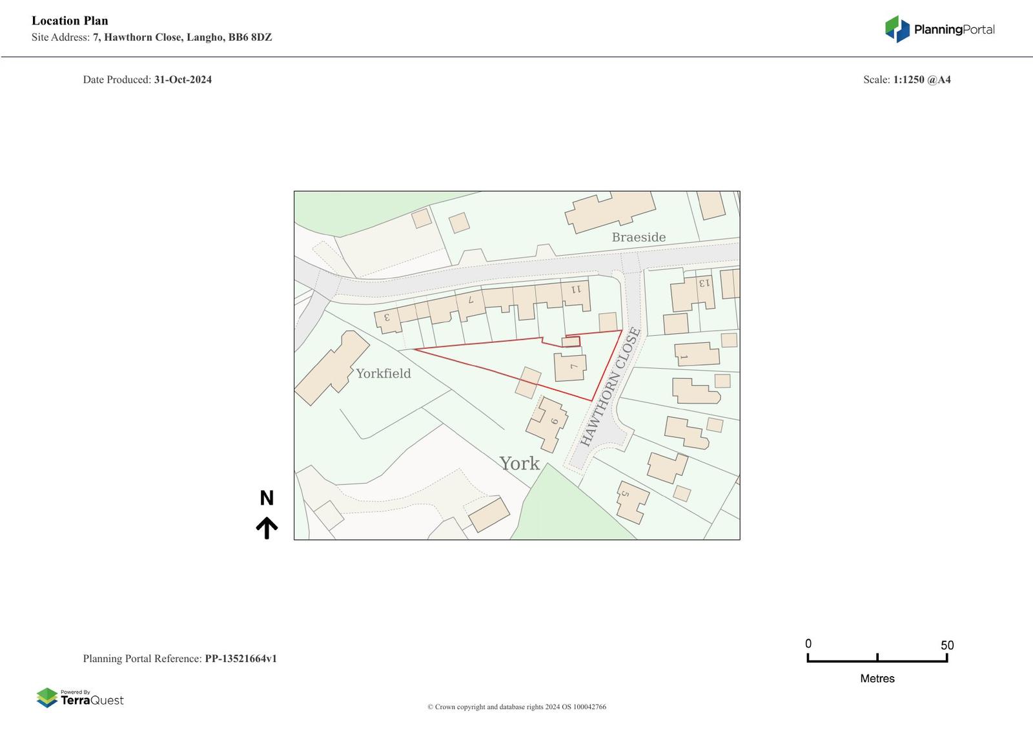Click the Crown copyright notice text
Viewport: 1033px width, 731px height.
516,706
